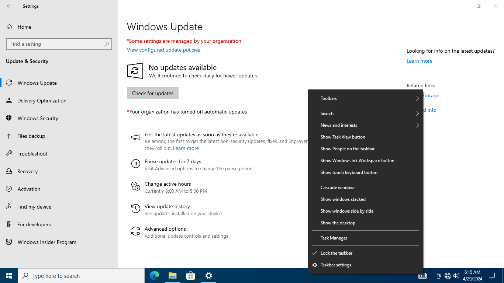Toggle Show People on the taskbar
The height and width of the screenshot is (283, 504).
[365, 149]
